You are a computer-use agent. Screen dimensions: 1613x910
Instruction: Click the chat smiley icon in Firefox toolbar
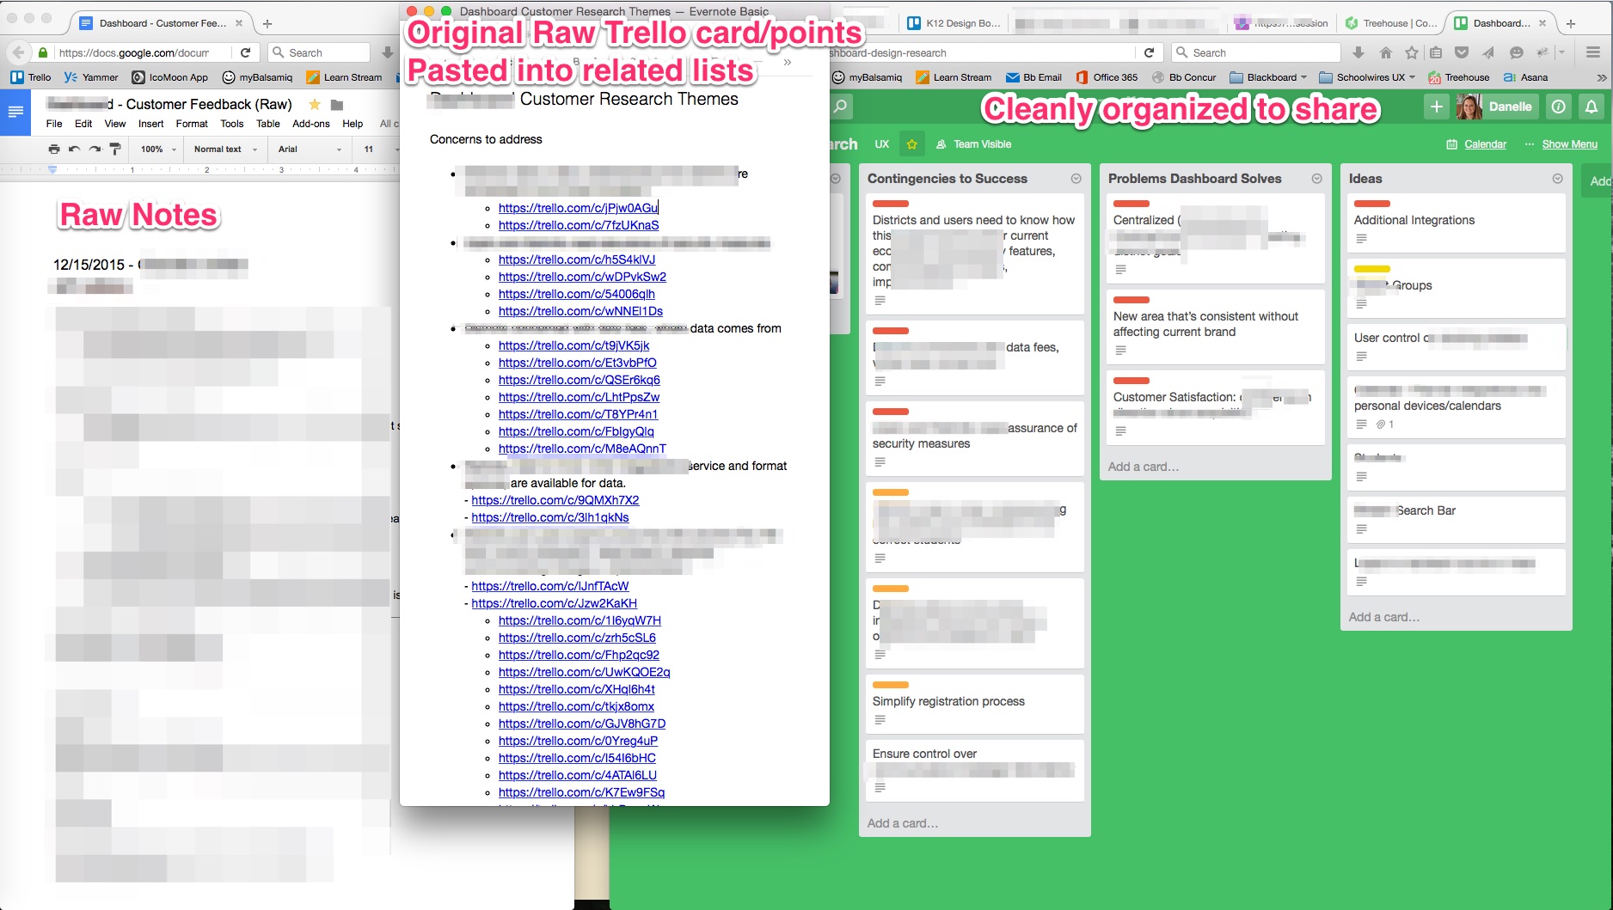click(x=1516, y=52)
